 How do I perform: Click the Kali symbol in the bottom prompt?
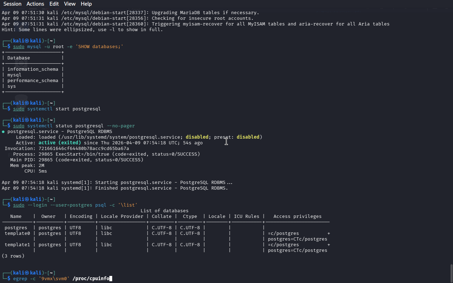(27, 273)
